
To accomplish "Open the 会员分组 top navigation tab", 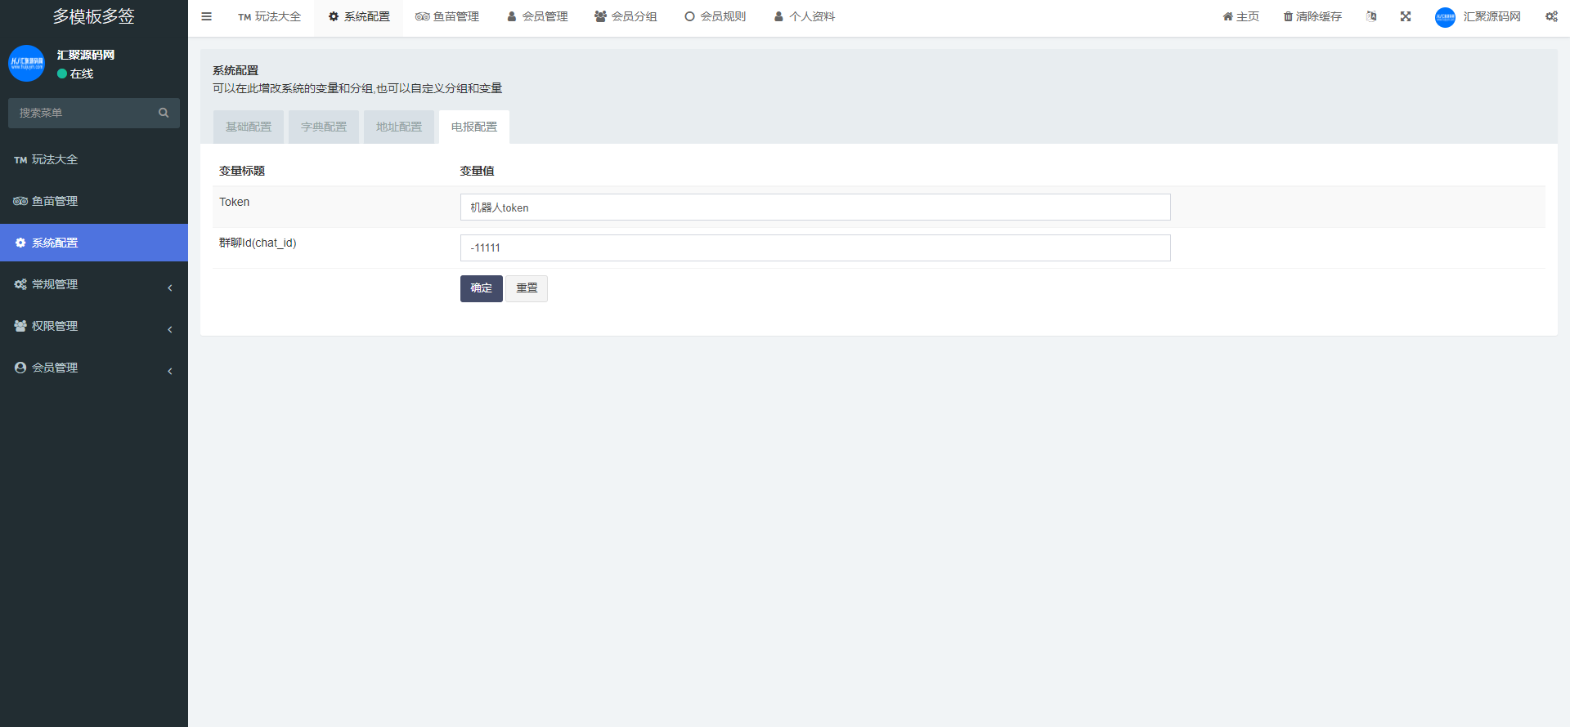I will pyautogui.click(x=626, y=17).
